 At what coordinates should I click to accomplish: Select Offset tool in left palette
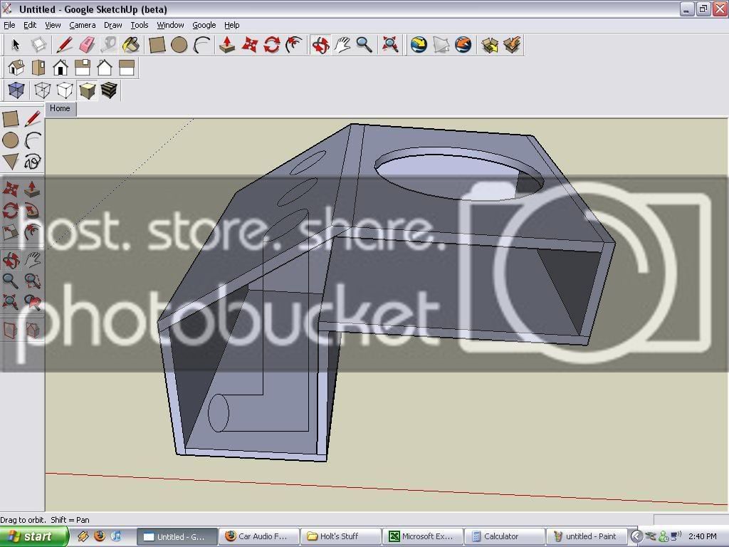[x=33, y=232]
